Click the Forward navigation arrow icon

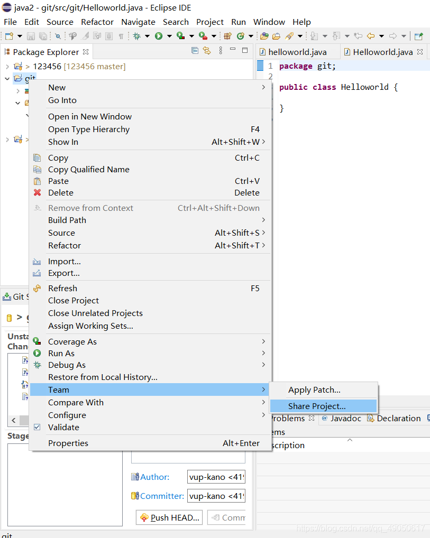click(393, 36)
